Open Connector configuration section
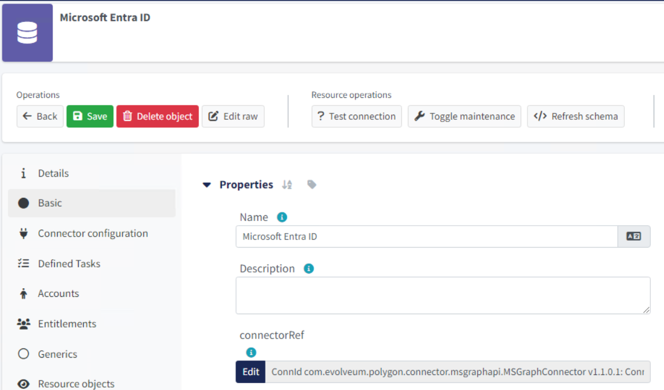Image resolution: width=664 pixels, height=390 pixels. 91,233
